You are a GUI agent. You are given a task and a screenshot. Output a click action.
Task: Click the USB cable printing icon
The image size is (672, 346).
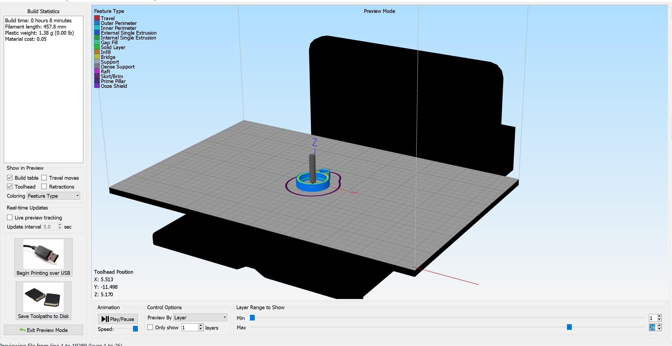(43, 254)
